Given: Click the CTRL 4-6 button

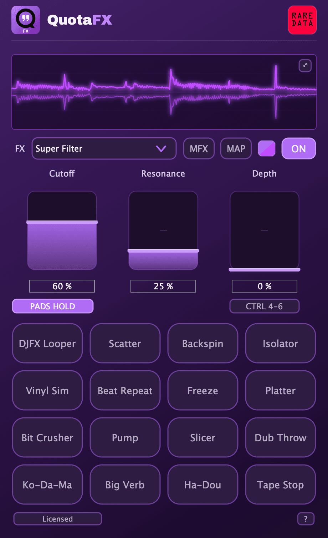Looking at the screenshot, I should pyautogui.click(x=265, y=306).
